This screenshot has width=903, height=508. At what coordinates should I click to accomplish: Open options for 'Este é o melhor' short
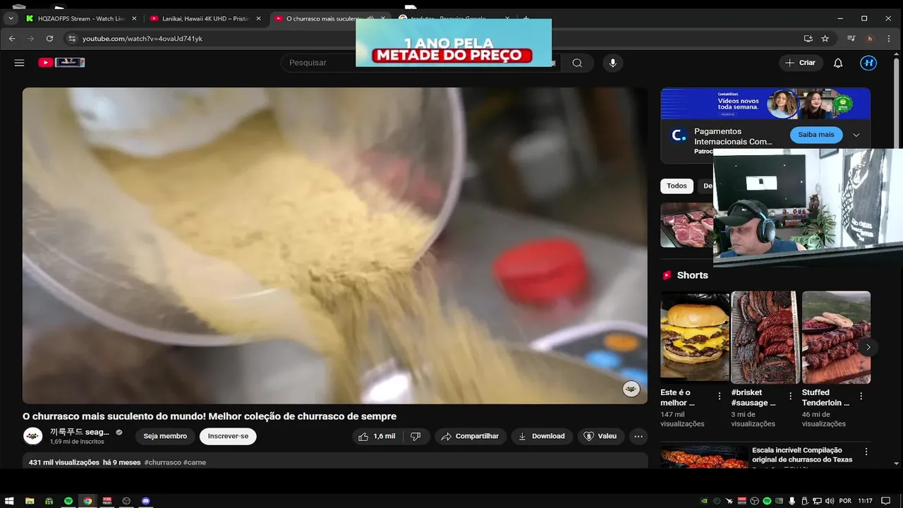(x=720, y=397)
